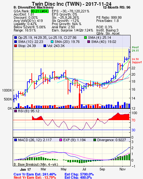Click the 'Sls: -25,9,26,26%' text
Image resolution: width=143 pixels, height=179 pixels.
pos(65,17)
